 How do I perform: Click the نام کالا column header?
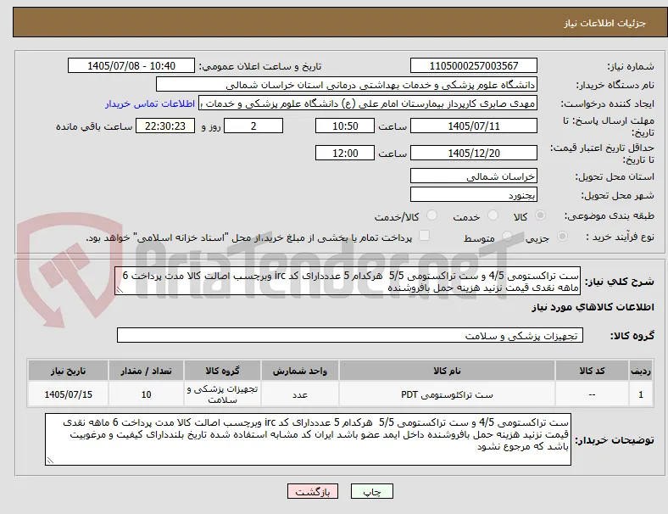click(447, 371)
